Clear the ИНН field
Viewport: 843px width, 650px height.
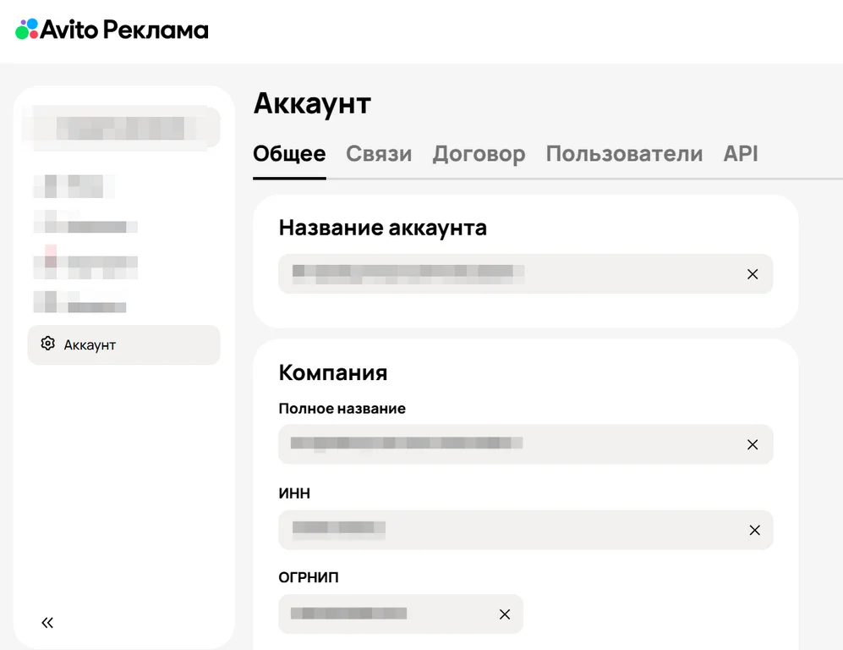(x=754, y=530)
